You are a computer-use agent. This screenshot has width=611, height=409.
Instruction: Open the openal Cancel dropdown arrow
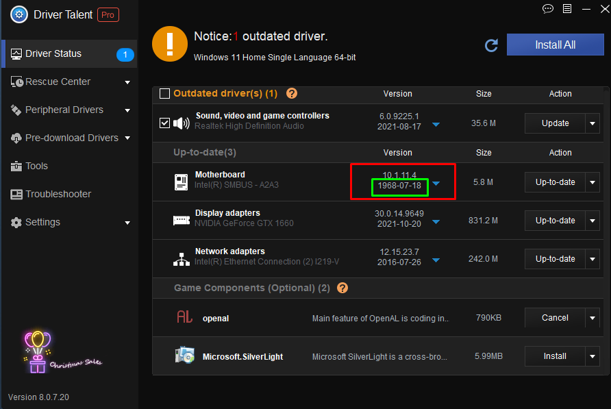coord(593,318)
